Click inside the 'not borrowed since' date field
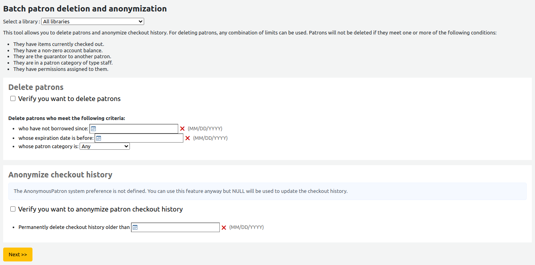535x265 pixels. 139,128
